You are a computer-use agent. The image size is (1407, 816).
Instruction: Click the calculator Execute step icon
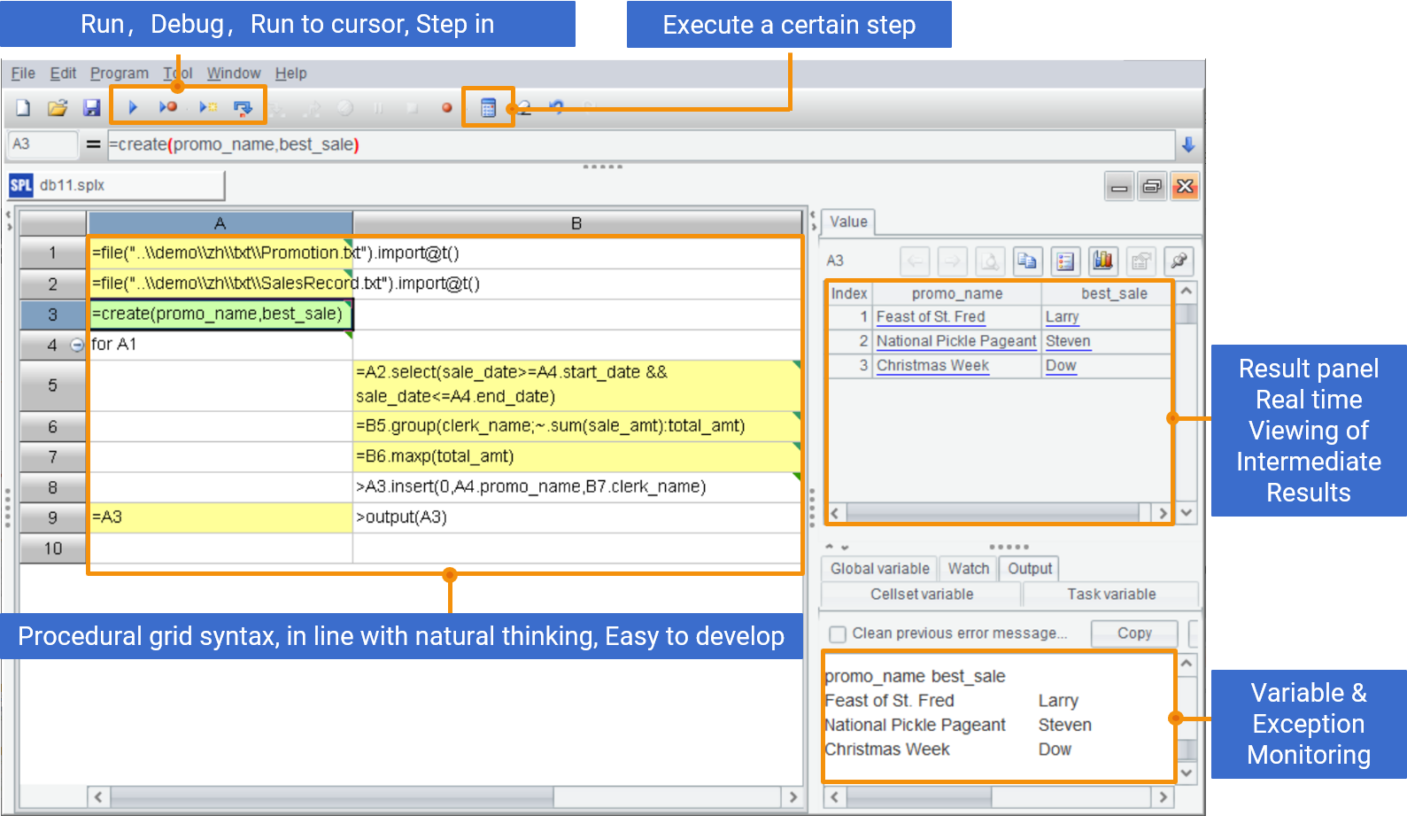488,108
